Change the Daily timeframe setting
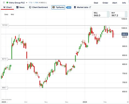This screenshot has height=104, width=129. (x=6, y=14)
